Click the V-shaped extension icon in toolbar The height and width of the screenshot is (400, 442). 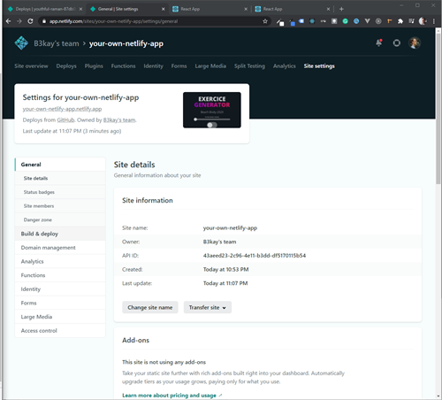pyautogui.click(x=367, y=21)
